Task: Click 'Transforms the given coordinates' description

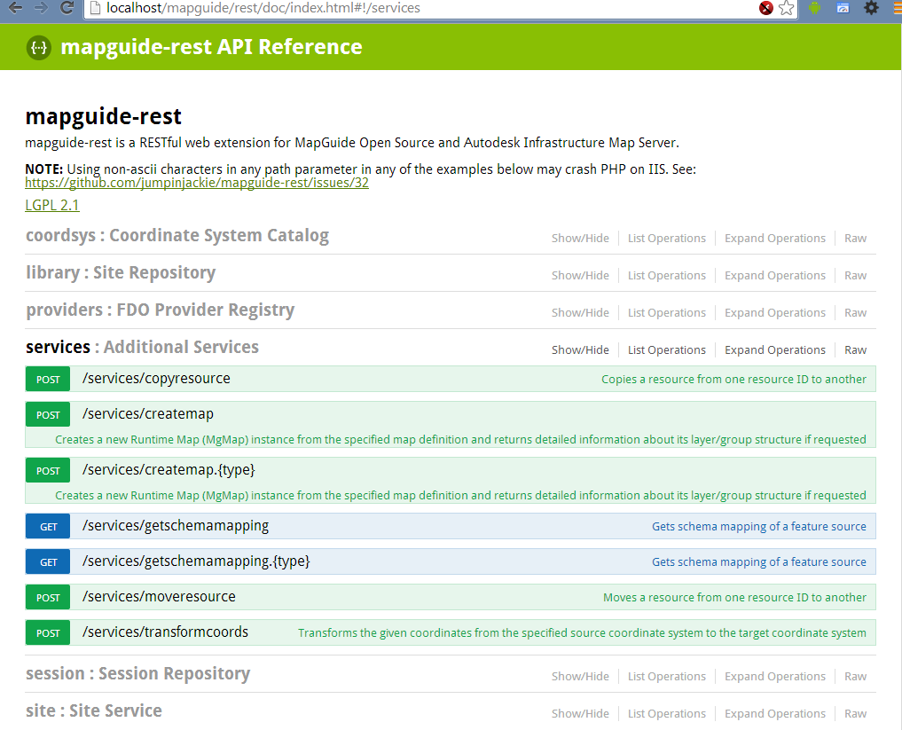Action: point(582,632)
